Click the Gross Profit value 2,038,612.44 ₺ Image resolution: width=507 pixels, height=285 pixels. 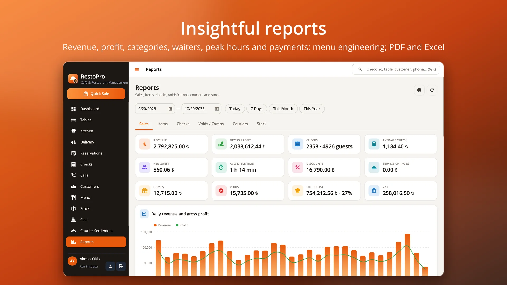coord(248,146)
